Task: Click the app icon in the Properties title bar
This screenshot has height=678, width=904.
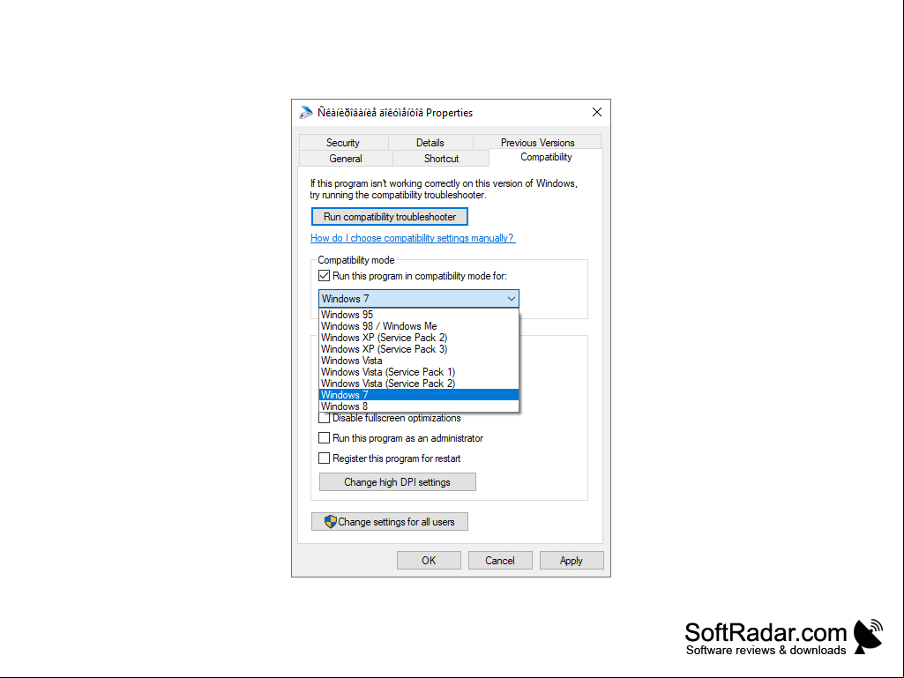Action: click(305, 113)
